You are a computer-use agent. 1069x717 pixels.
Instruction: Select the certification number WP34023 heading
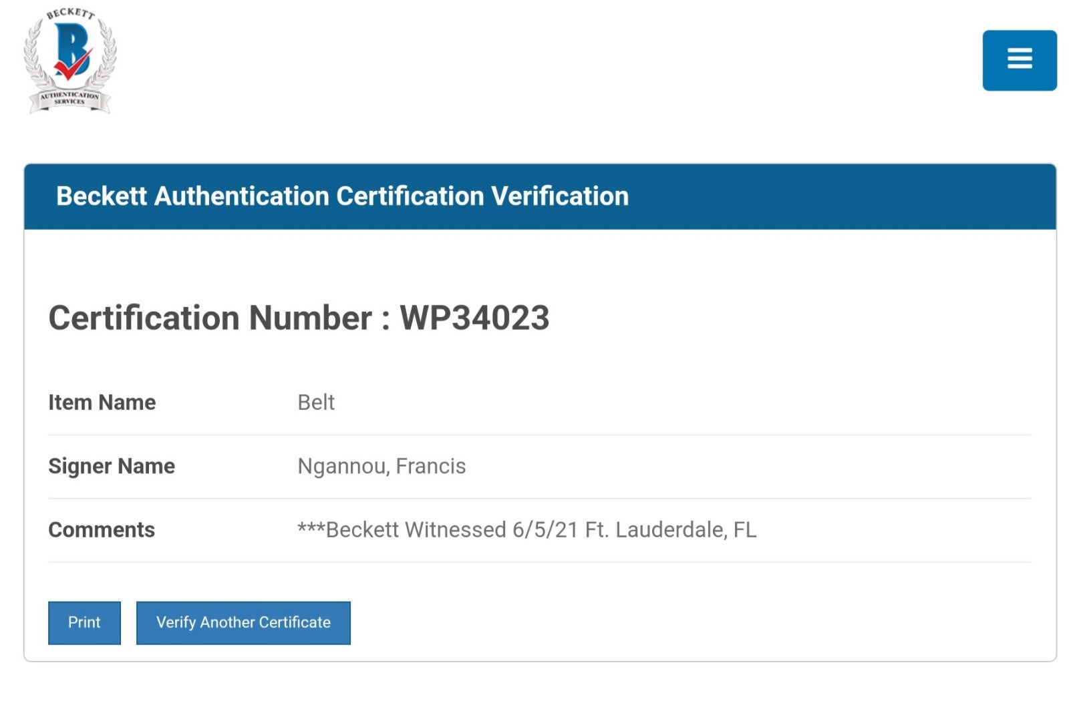click(299, 318)
